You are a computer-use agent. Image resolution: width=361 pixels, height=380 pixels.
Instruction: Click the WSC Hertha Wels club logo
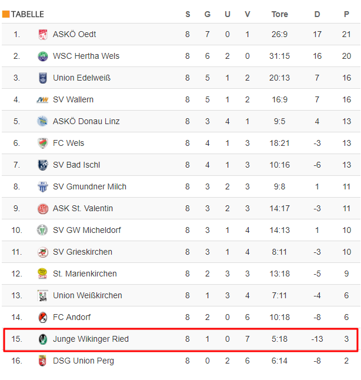[x=43, y=56]
